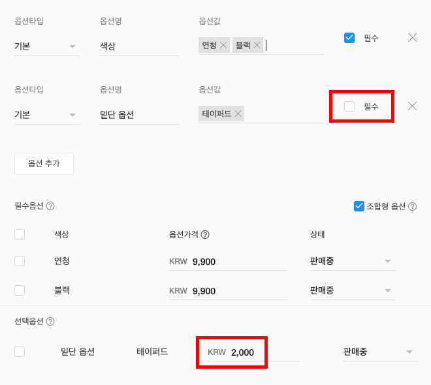Click the 옵션 추가 button
The width and height of the screenshot is (431, 385).
click(44, 164)
